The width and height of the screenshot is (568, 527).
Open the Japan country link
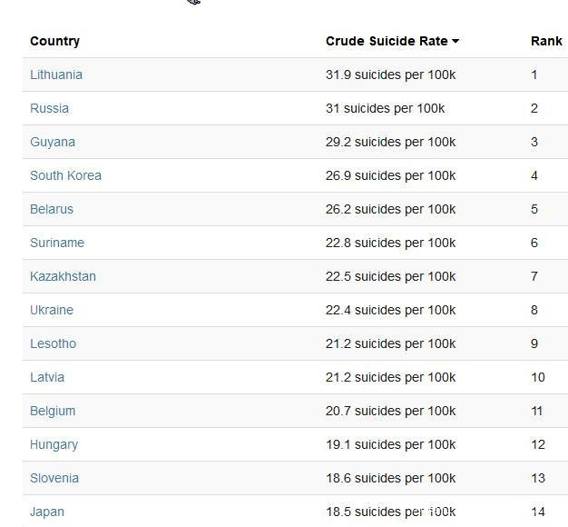tap(47, 512)
